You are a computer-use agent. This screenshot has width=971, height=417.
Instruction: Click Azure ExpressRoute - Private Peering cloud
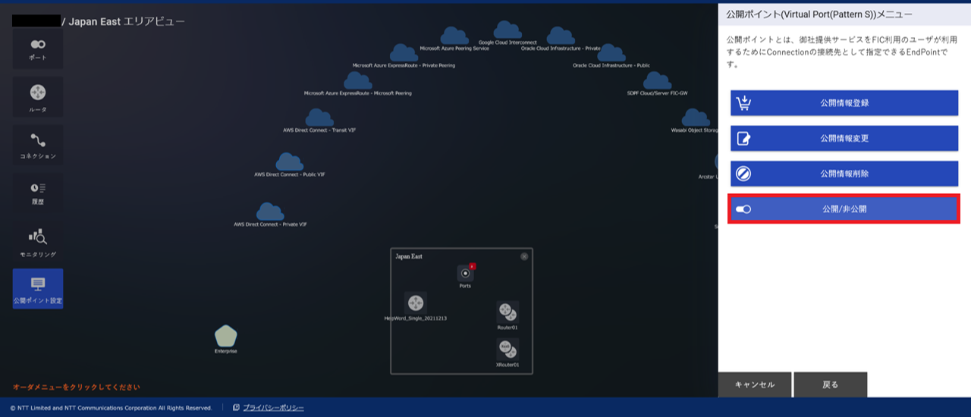(x=404, y=53)
